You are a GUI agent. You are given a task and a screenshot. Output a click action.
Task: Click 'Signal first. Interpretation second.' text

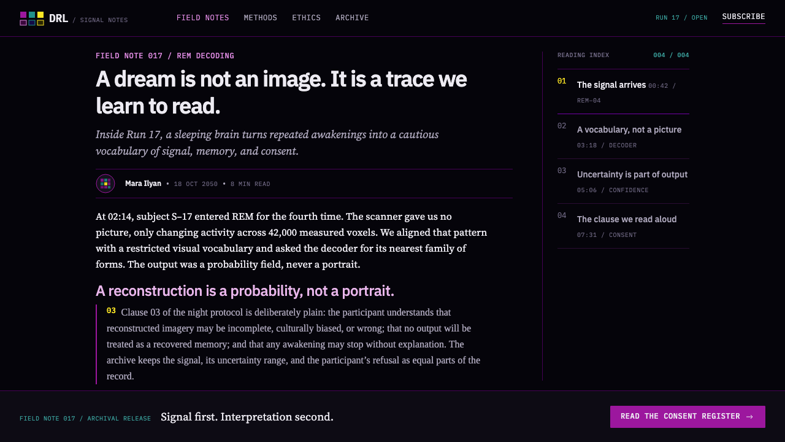tap(247, 417)
